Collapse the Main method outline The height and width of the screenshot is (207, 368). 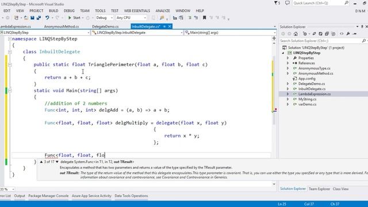[x=10, y=91]
